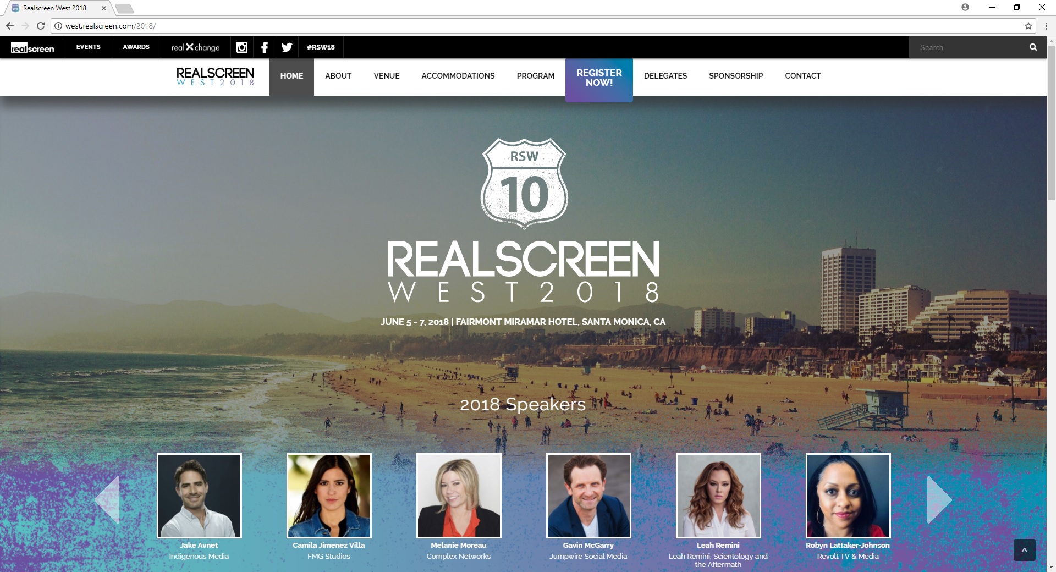Click the browser forward arrow
This screenshot has width=1056, height=572.
[25, 26]
